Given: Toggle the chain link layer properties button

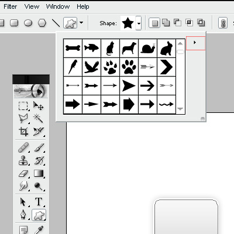Looking at the screenshot, I should coord(223,23).
